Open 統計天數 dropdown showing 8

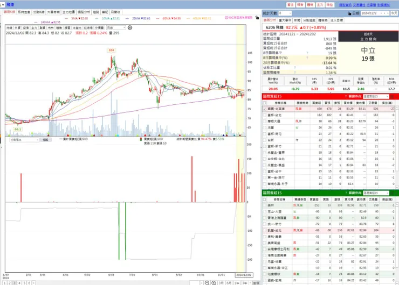click(x=285, y=13)
